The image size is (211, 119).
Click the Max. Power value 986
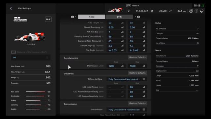point(48,66)
